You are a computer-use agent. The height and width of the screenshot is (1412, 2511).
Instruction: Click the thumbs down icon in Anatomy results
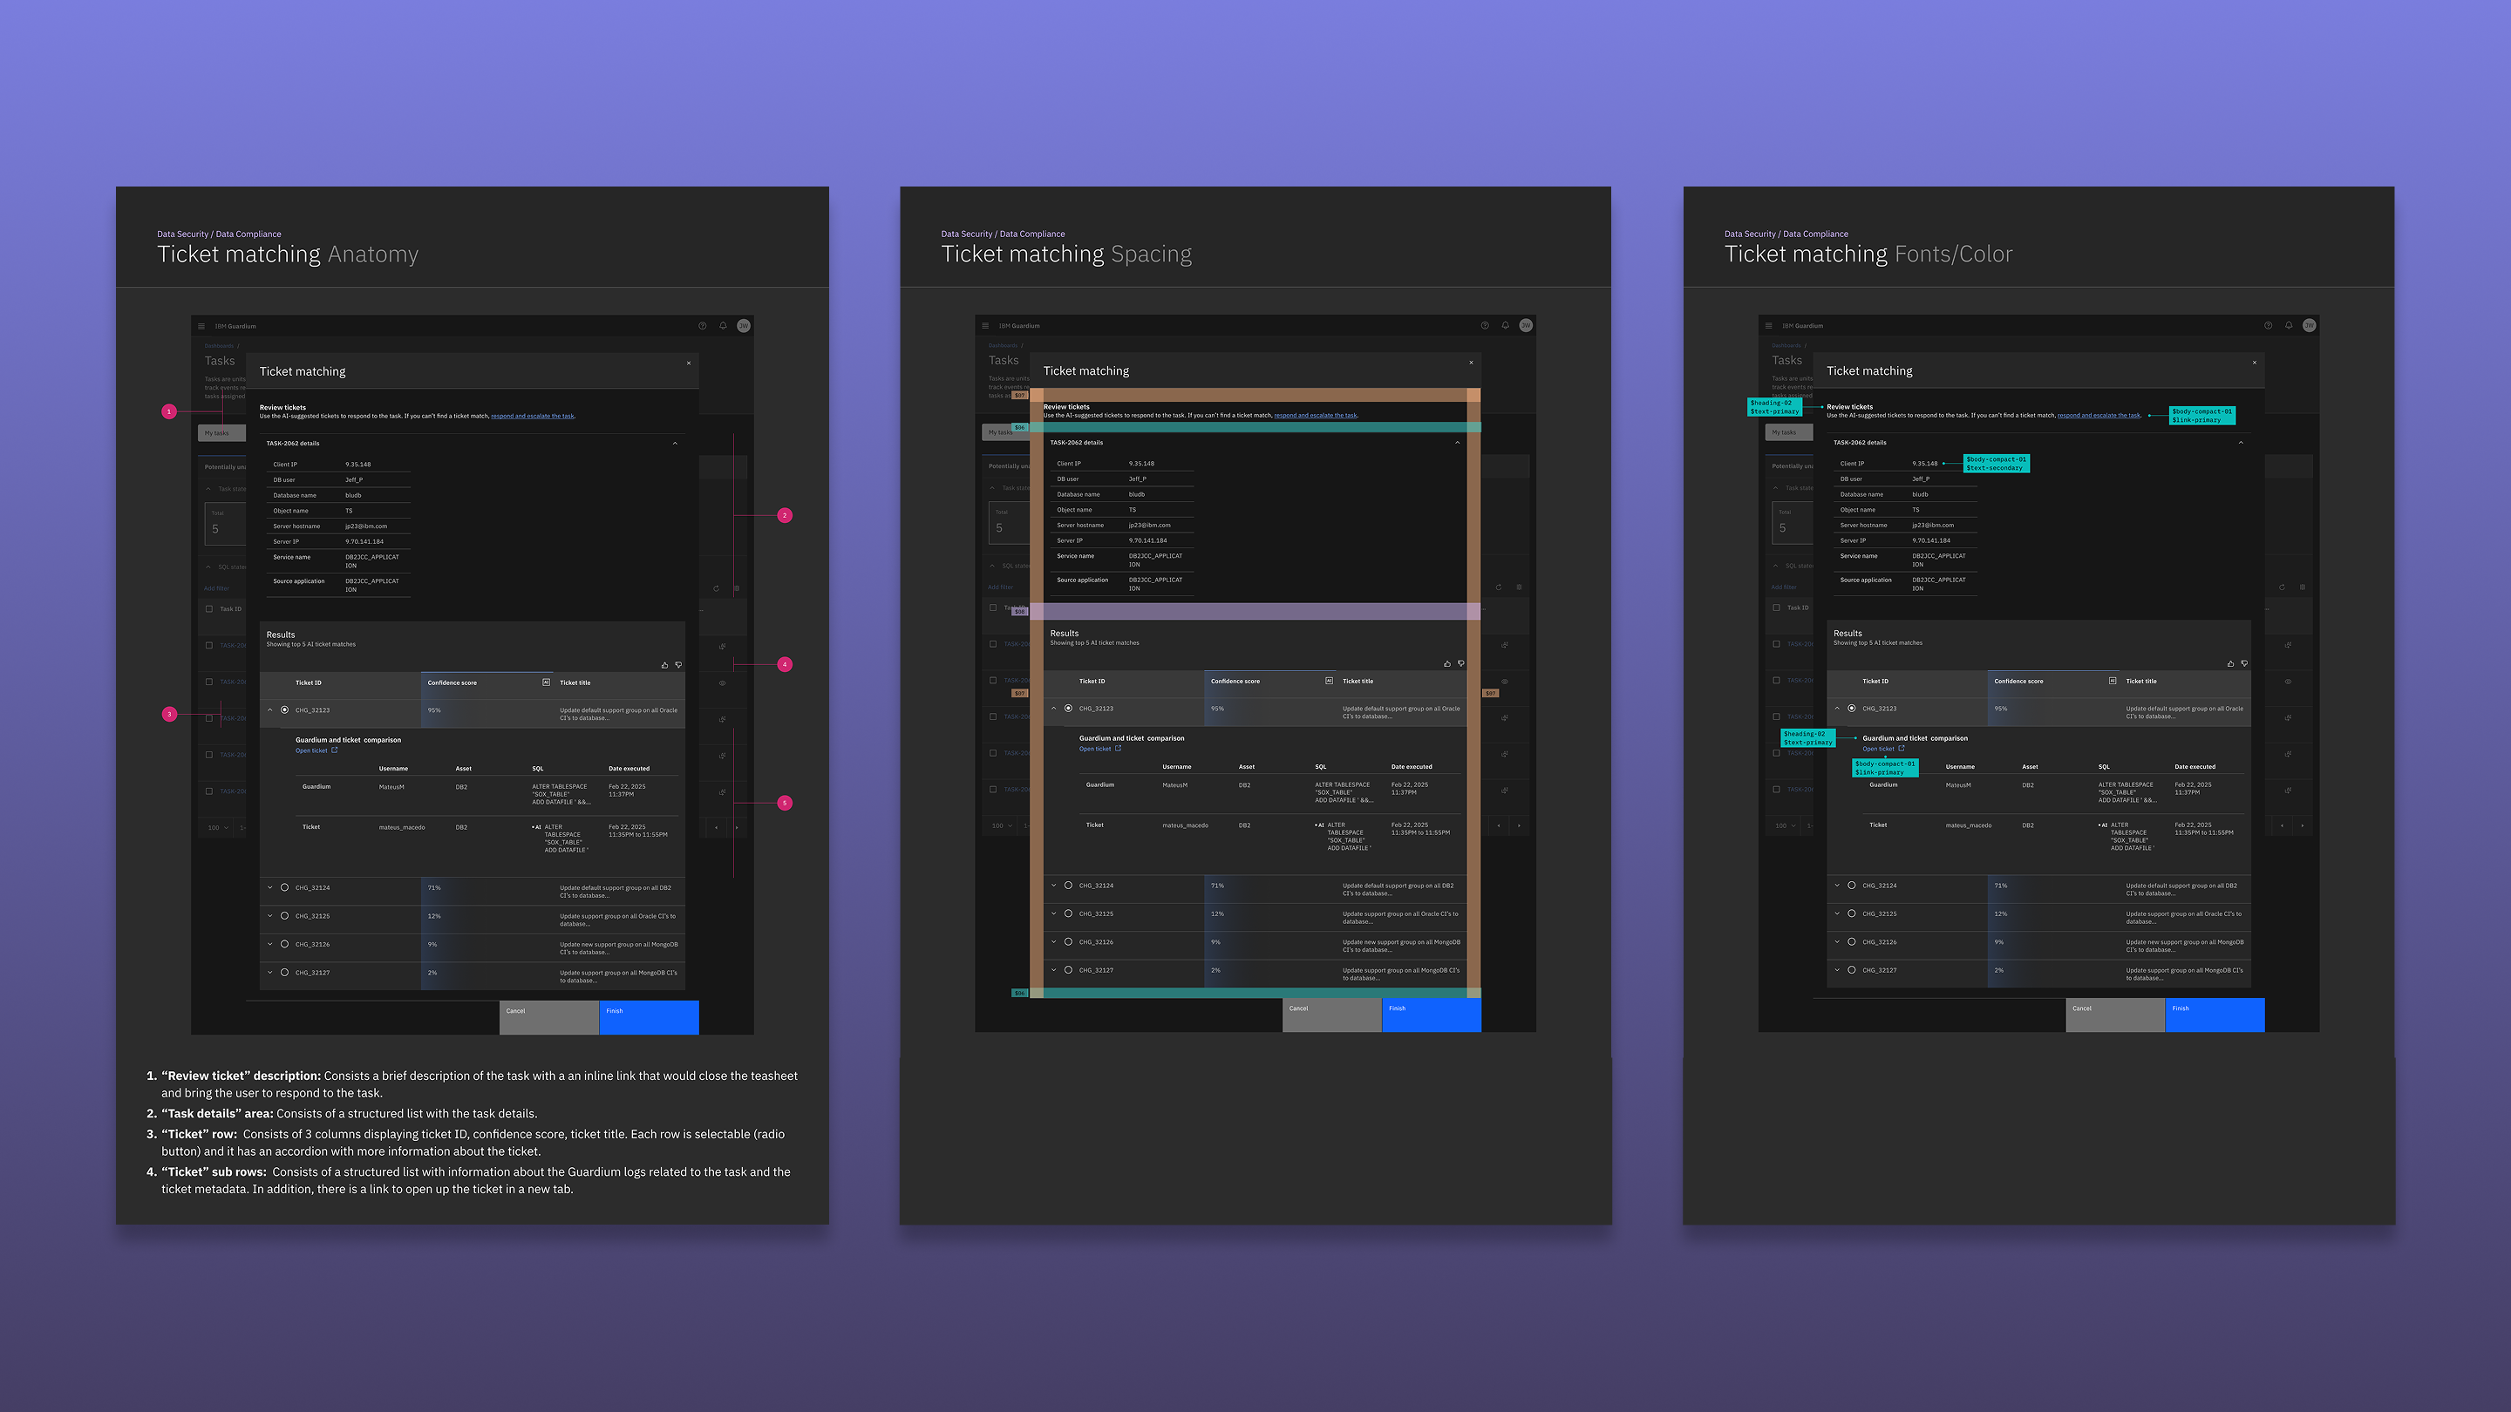678,666
